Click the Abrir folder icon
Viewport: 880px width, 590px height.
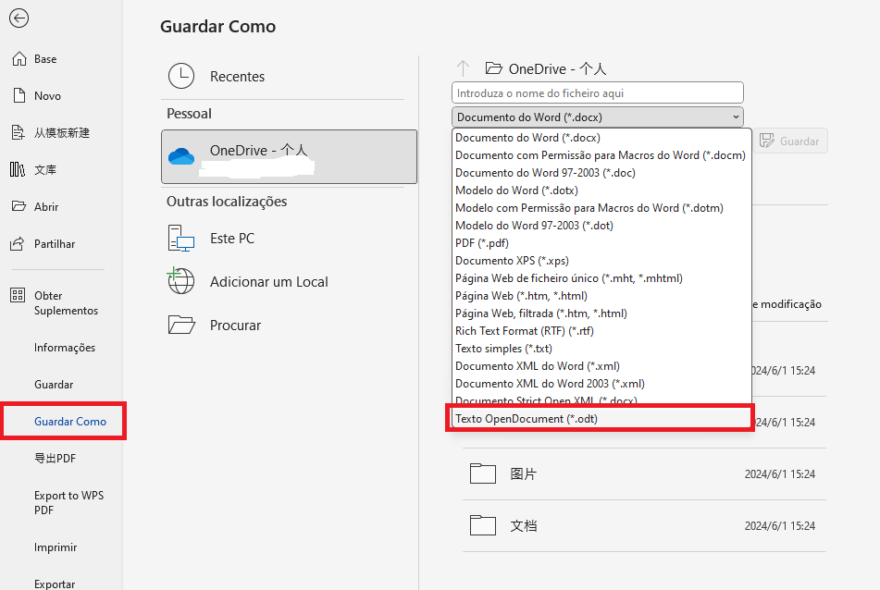[19, 206]
